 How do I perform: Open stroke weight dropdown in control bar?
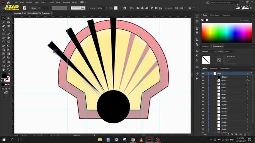tap(49, 8)
